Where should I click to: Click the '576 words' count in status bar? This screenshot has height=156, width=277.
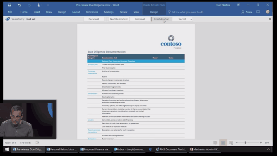pos(25,143)
